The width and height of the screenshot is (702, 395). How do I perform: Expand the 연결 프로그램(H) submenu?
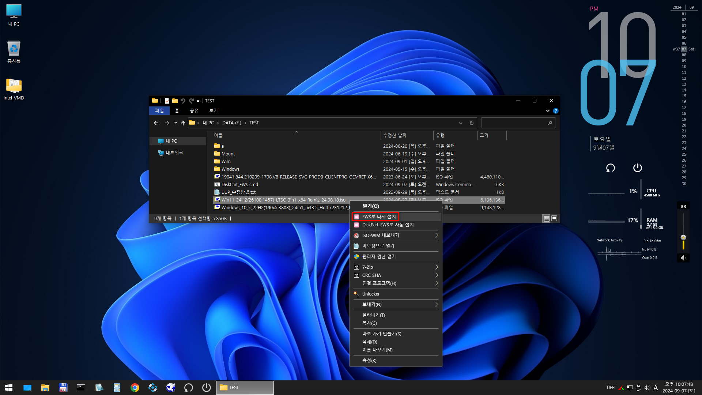[396, 283]
